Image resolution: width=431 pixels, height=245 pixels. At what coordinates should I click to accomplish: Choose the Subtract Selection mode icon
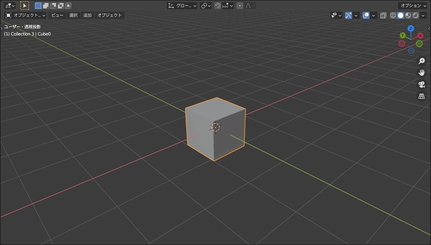(53, 6)
